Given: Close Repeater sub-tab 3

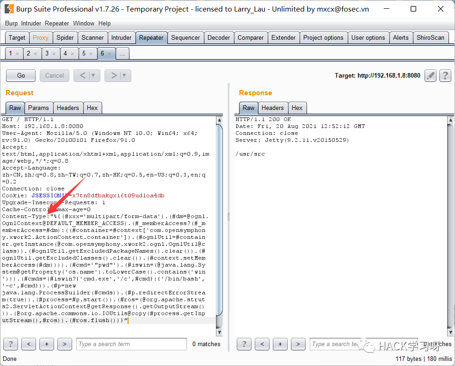Looking at the screenshot, I should [x=54, y=54].
